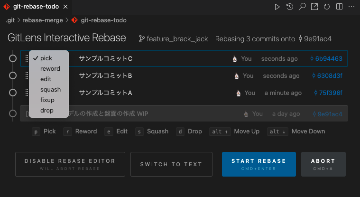Click the alt ↓ Move Down key hint
Screen dimensions: 360x197
point(277,131)
